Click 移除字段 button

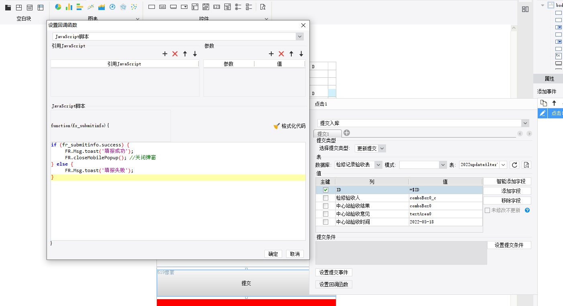click(507, 201)
